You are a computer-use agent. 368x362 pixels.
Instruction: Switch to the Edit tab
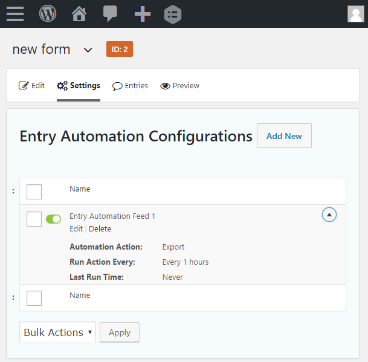(31, 86)
